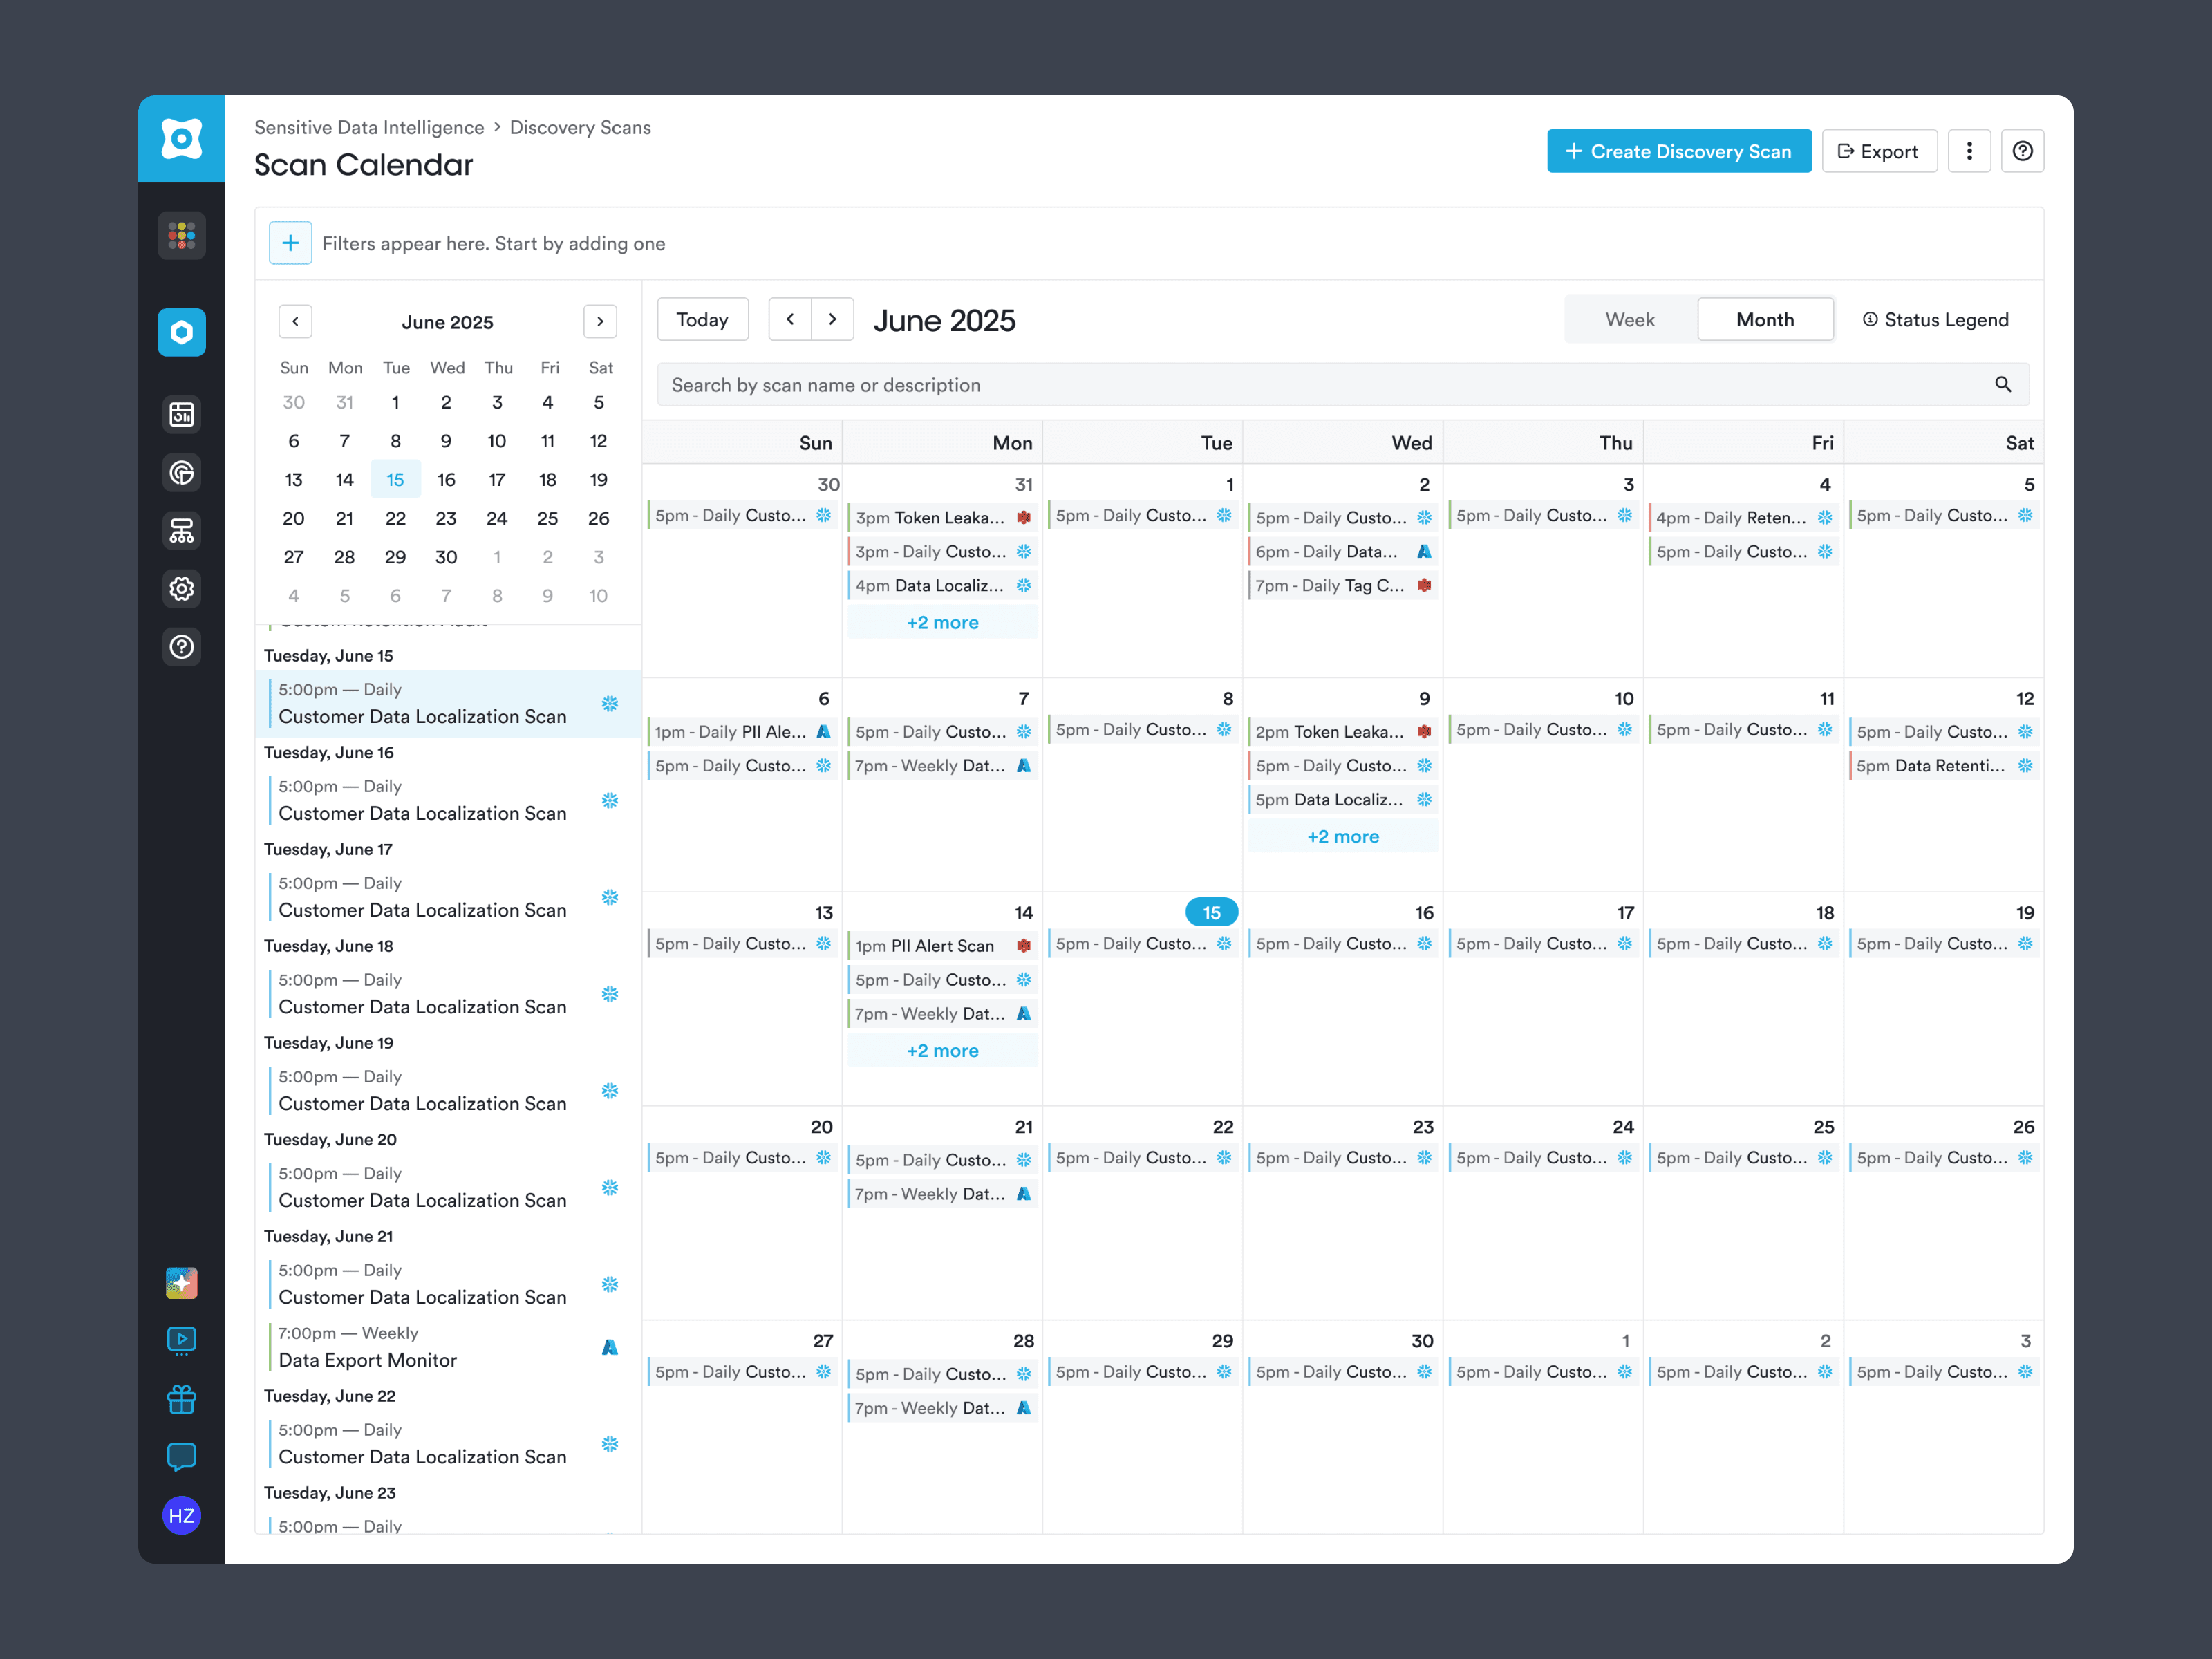Viewport: 2212px width, 1659px height.
Task: Expand the +2 more events on June 9
Action: [x=1343, y=836]
